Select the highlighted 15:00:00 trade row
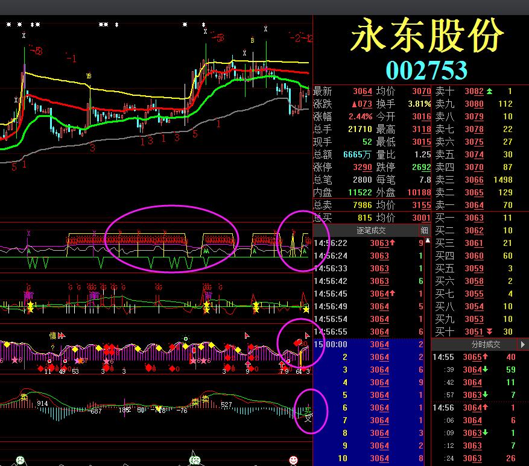The image size is (529, 466). [x=369, y=344]
